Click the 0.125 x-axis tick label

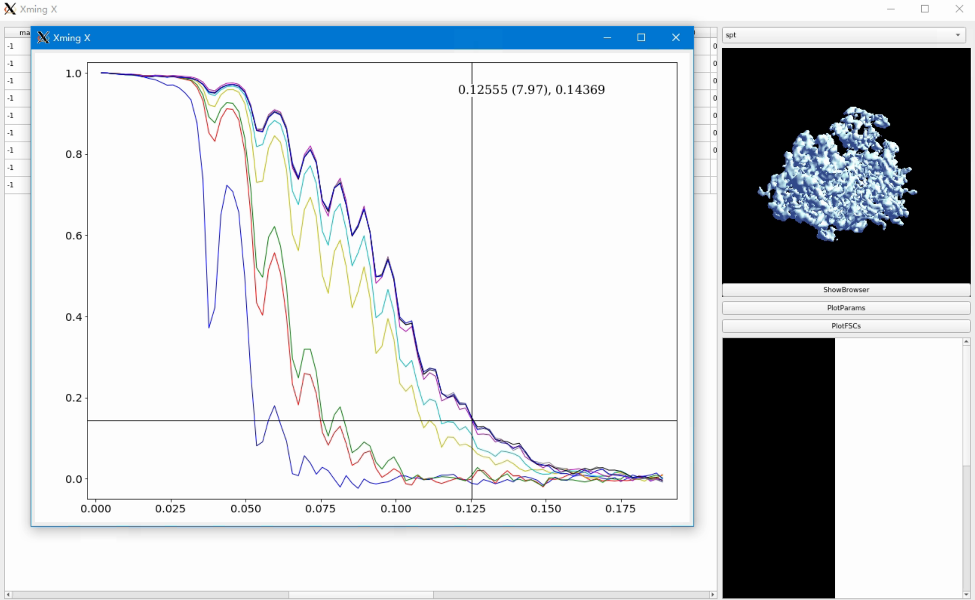(470, 509)
